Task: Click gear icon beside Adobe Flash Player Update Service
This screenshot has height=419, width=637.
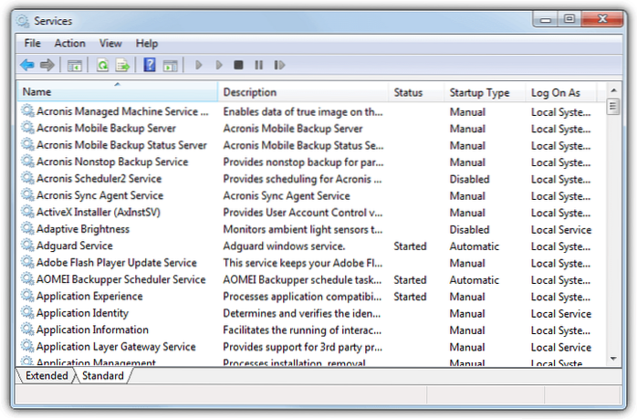Action: pos(27,262)
